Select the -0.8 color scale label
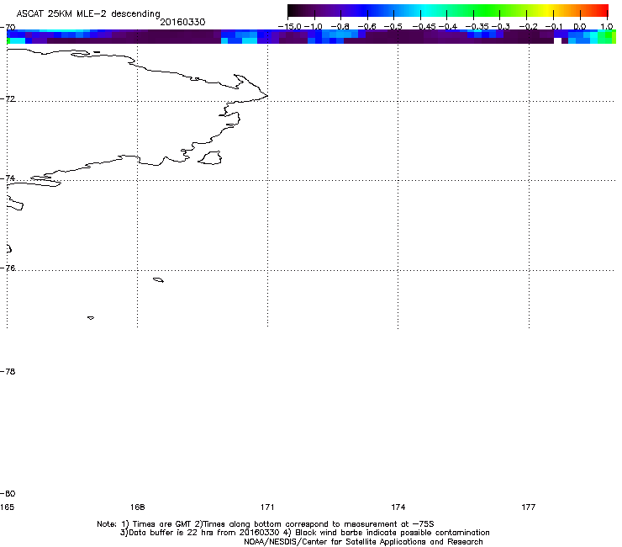 340,27
